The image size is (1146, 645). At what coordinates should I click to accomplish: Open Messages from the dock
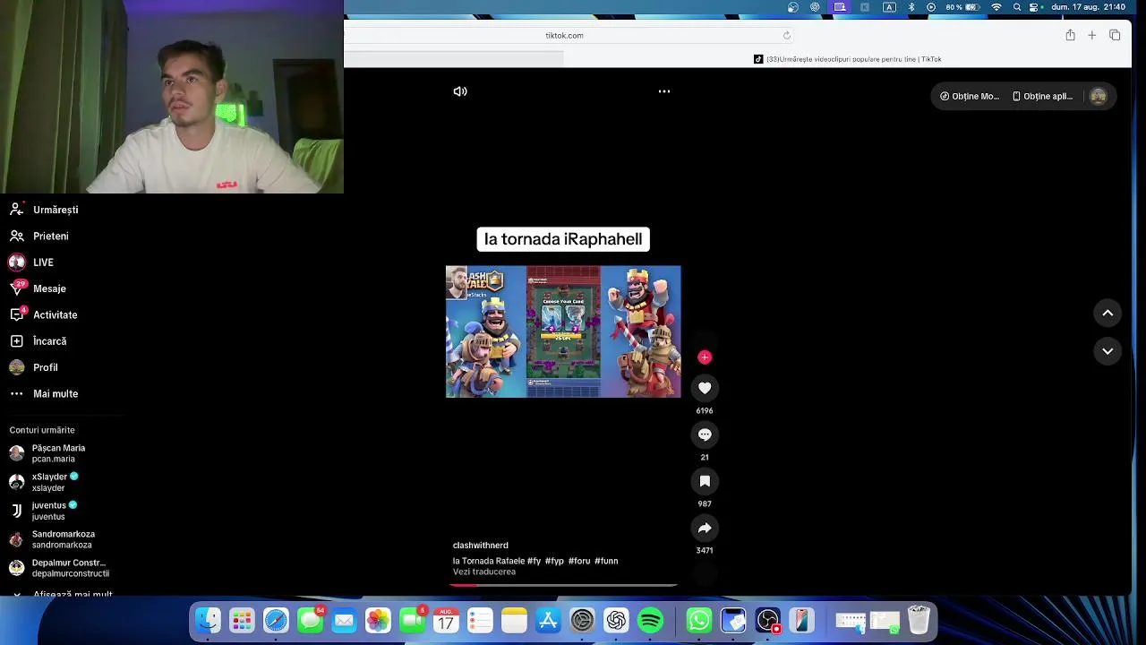click(311, 620)
